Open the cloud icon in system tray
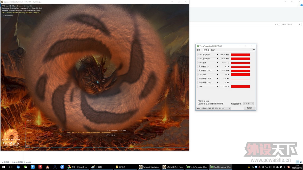Image resolution: width=303 pixels, height=170 pixels. pos(277,167)
